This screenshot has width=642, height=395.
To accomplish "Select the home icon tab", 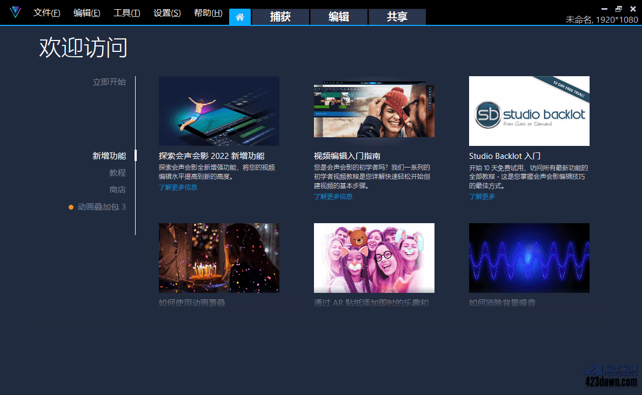I will (x=239, y=17).
